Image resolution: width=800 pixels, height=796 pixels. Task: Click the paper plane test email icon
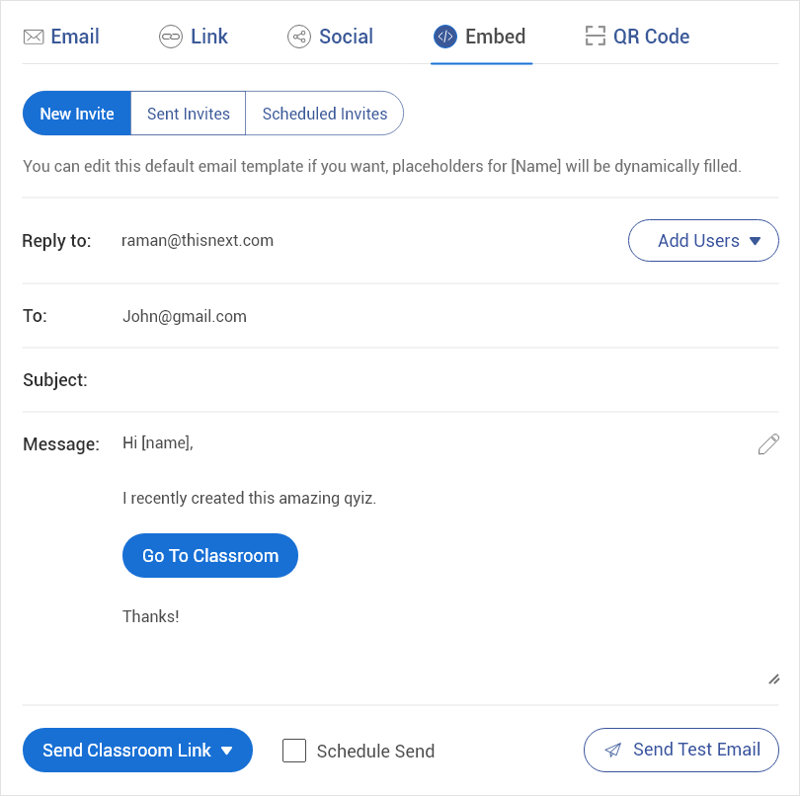[x=613, y=751]
